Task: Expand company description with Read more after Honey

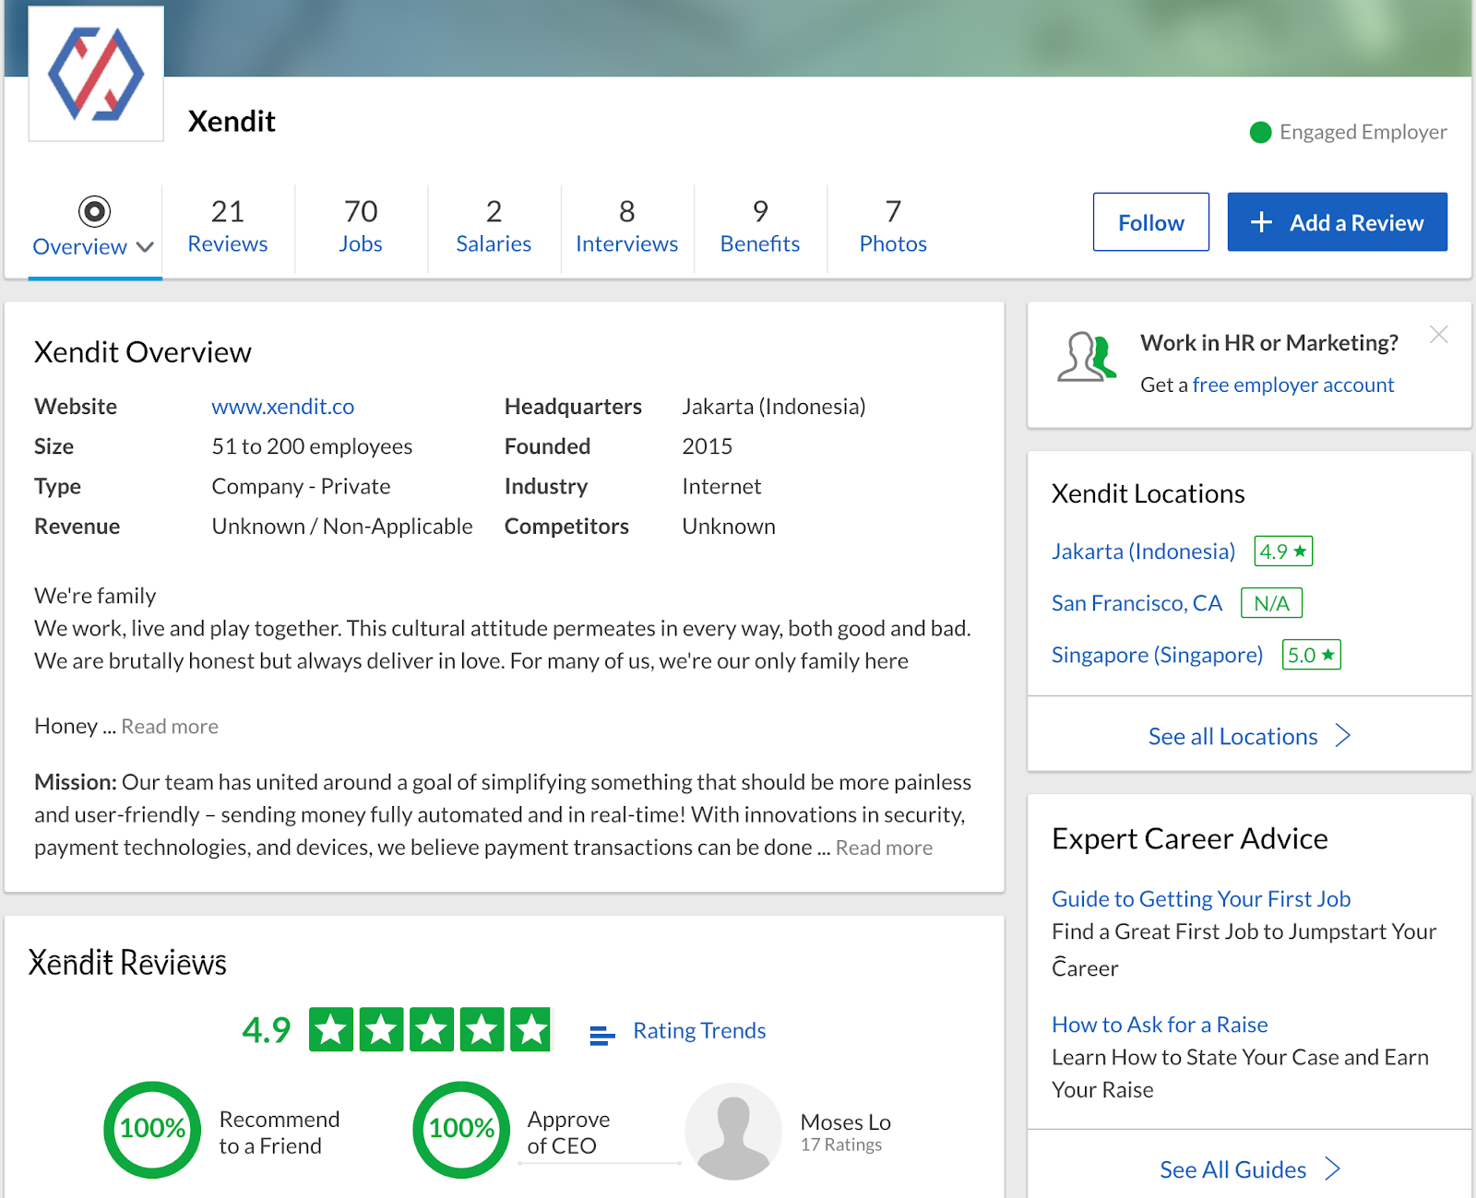Action: click(x=170, y=727)
